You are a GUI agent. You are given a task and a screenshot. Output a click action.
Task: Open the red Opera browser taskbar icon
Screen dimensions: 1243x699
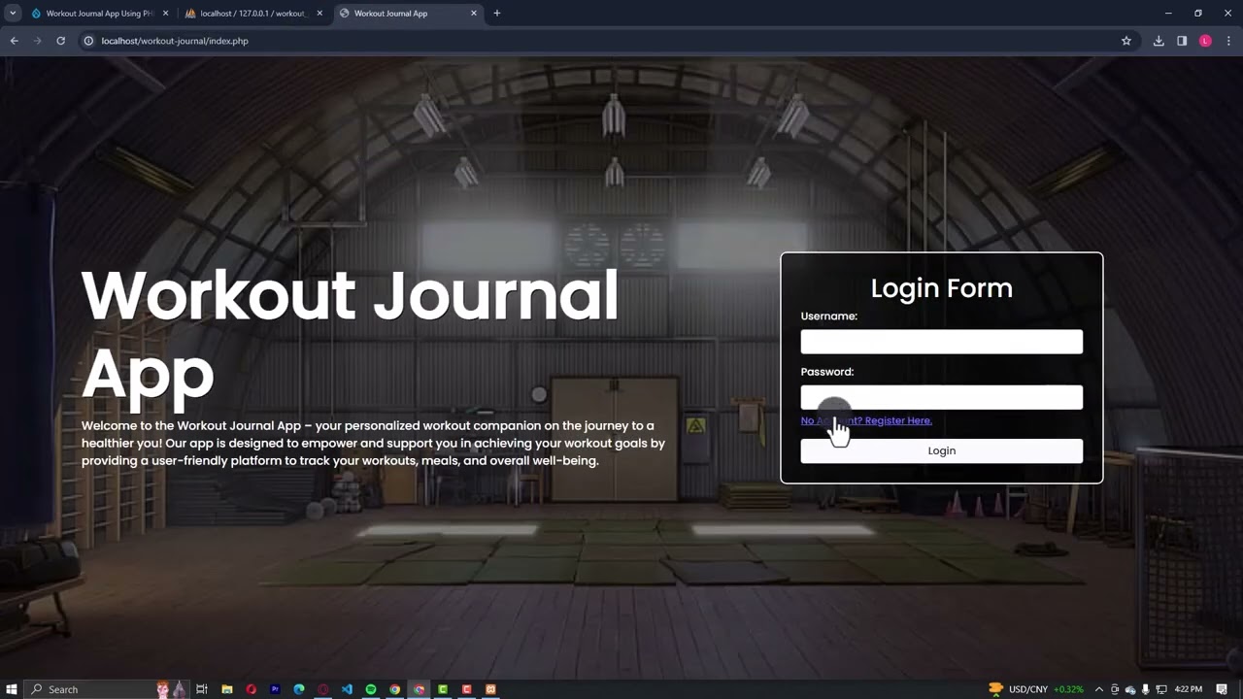click(252, 689)
